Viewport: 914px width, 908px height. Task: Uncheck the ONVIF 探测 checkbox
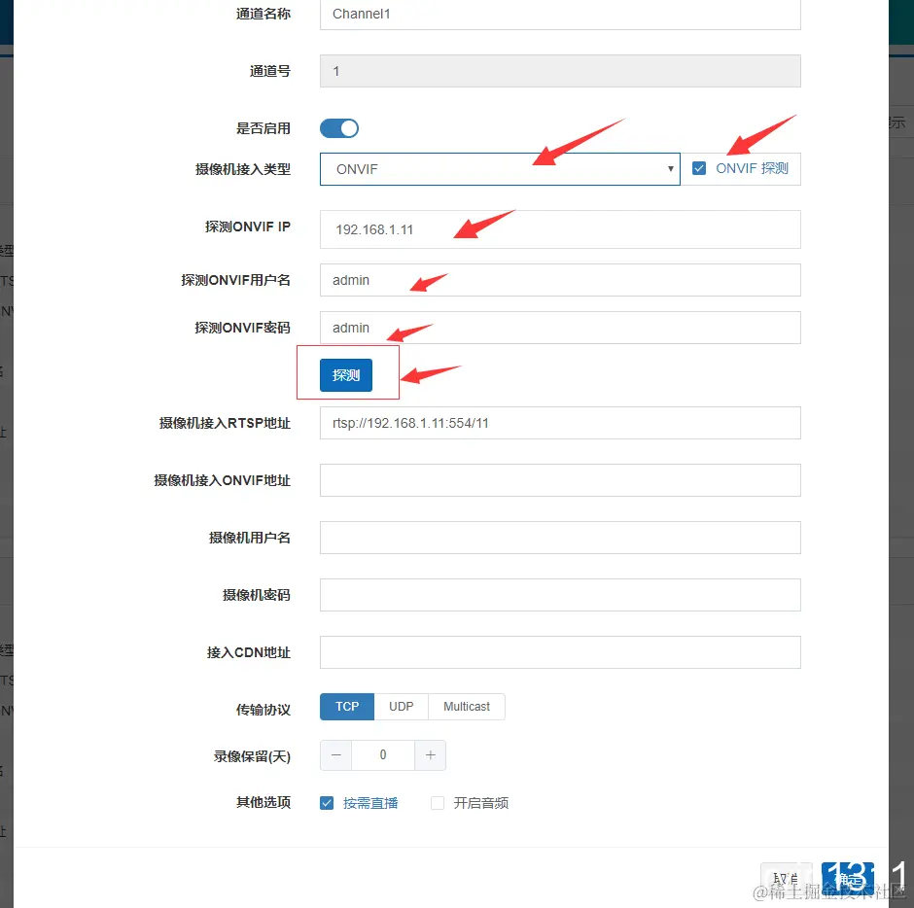coord(699,167)
